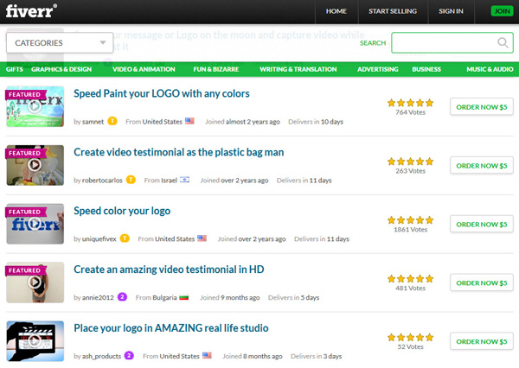Click uniquefivex's orange top-rated badge
The height and width of the screenshot is (368, 519).
tap(125, 238)
